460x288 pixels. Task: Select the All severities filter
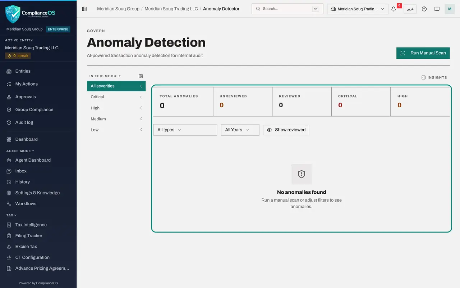click(x=116, y=86)
